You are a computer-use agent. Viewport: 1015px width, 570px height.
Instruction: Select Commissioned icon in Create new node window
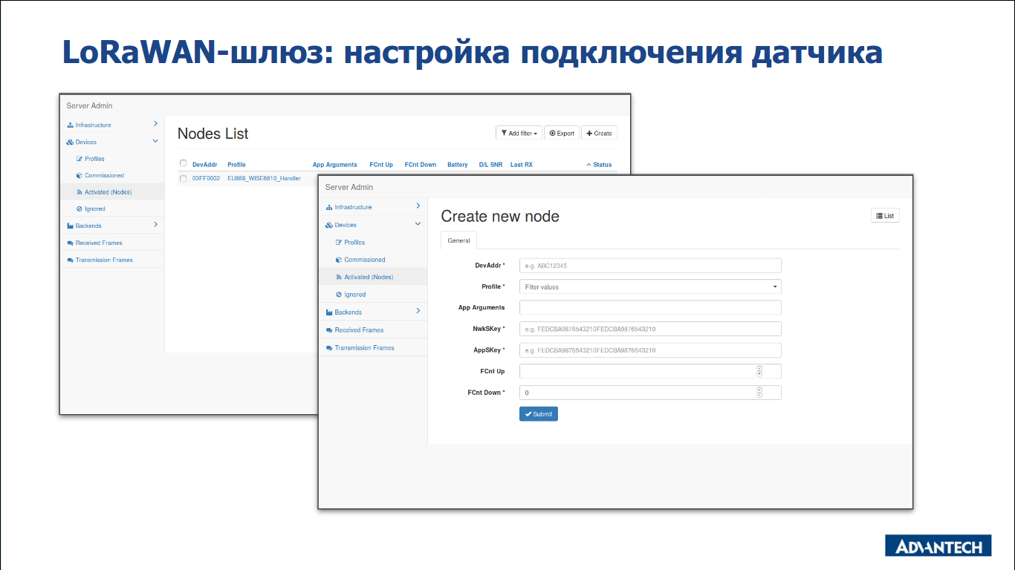(x=339, y=260)
